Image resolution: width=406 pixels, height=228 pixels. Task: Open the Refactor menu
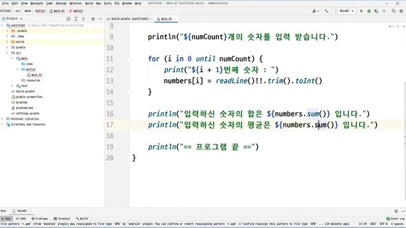click(x=76, y=3)
